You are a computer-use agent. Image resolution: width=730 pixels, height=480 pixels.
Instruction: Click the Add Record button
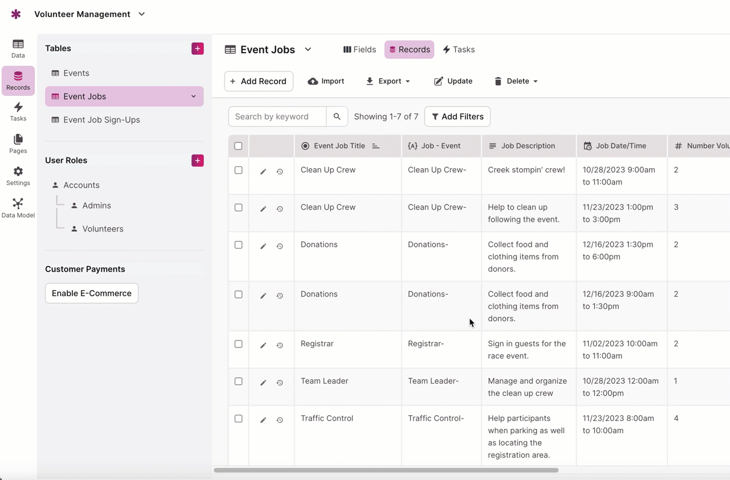point(259,81)
